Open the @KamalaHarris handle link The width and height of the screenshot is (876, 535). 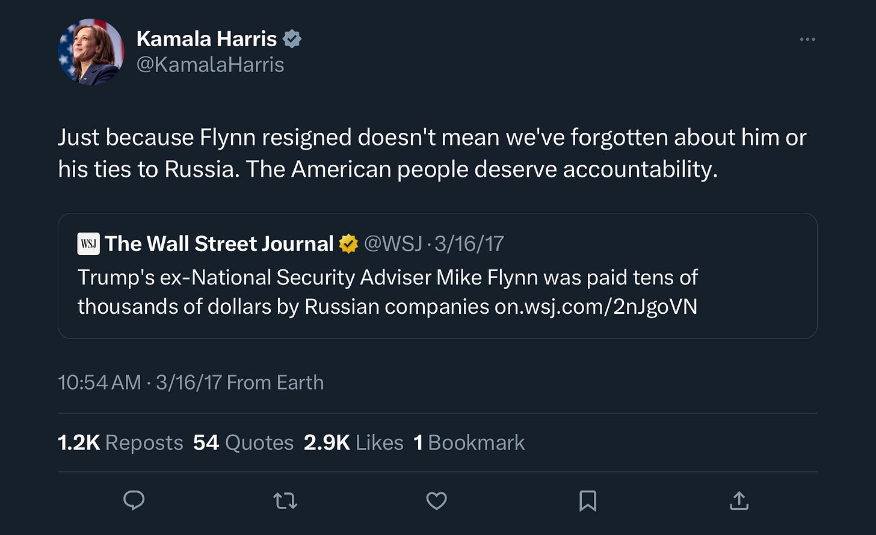[210, 65]
